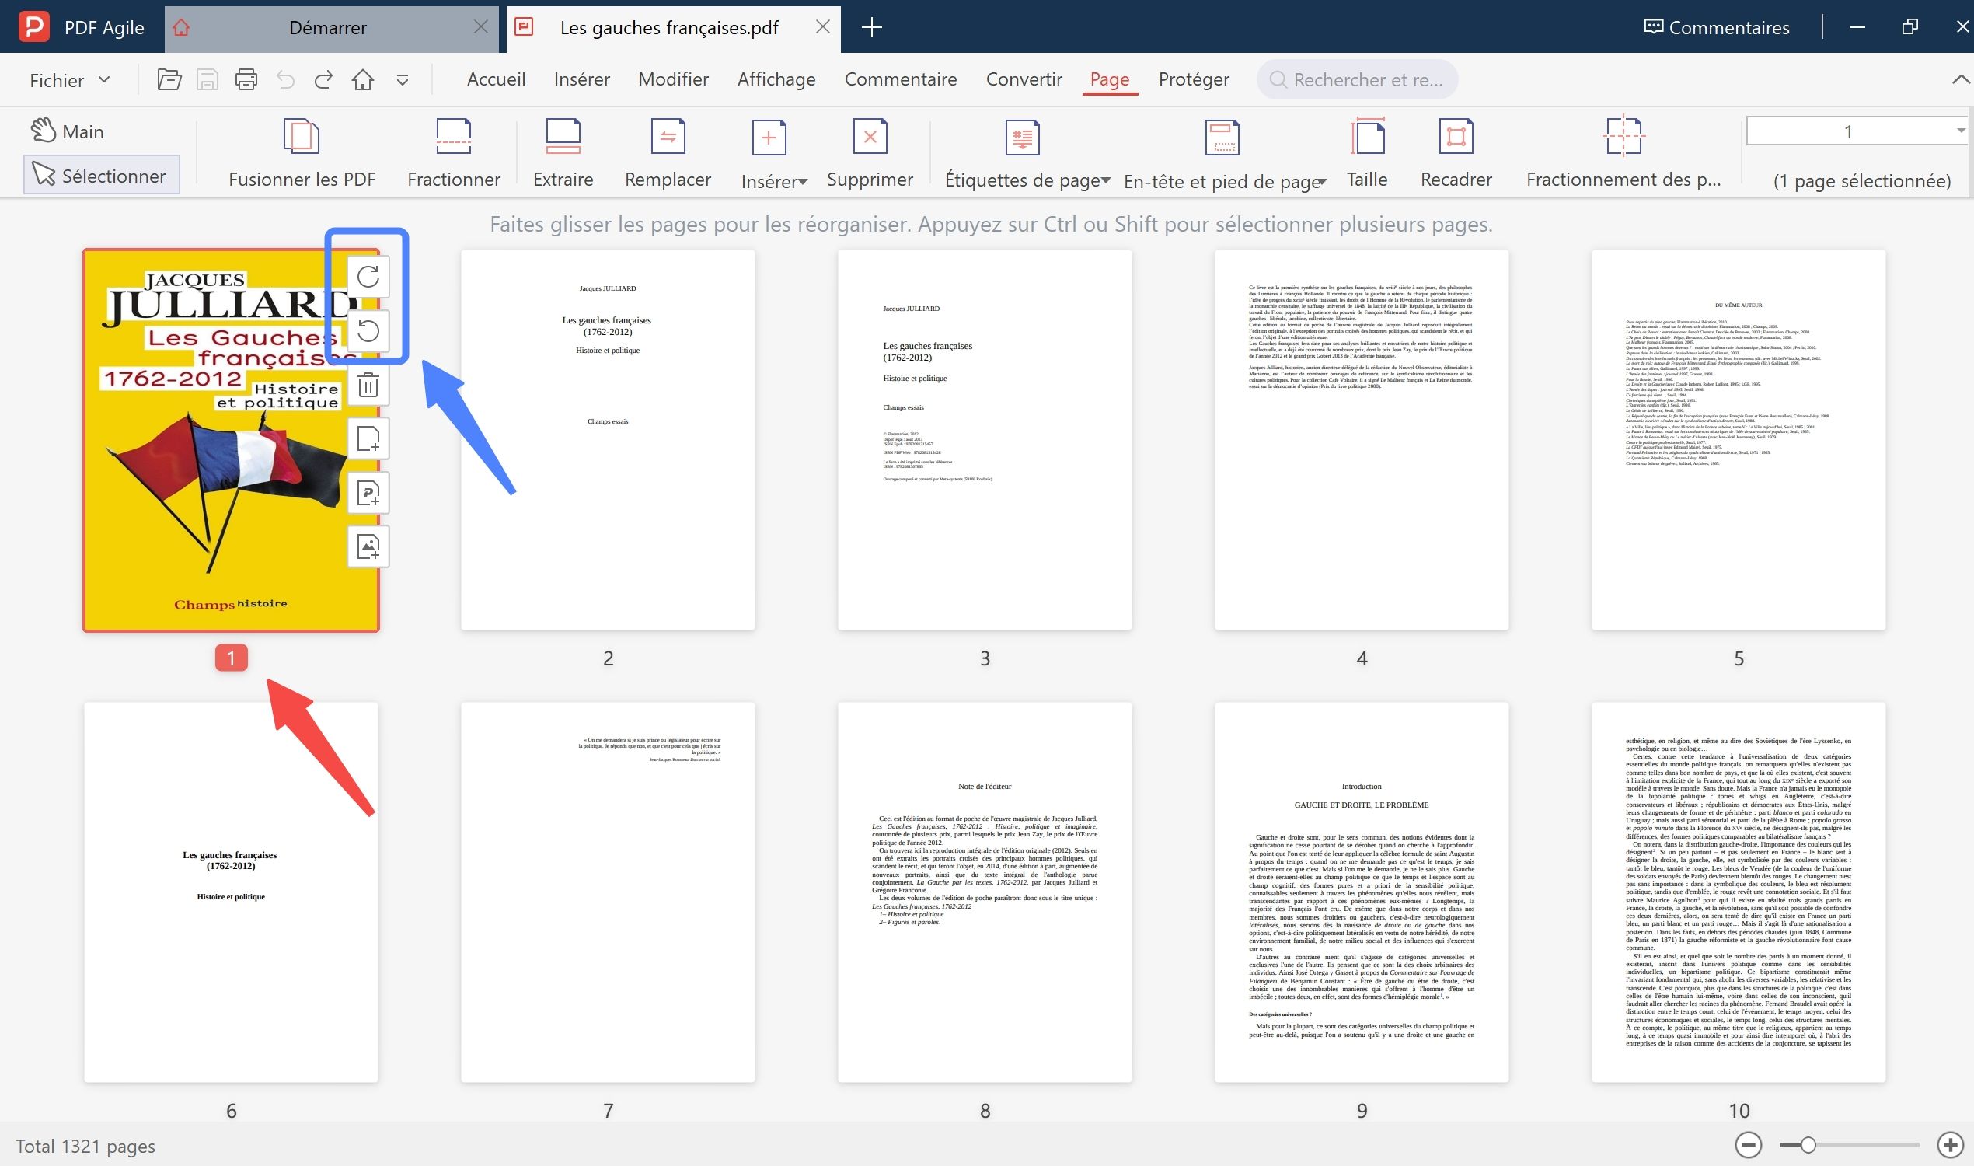Insert PDF page icon on page 1
The width and height of the screenshot is (1974, 1166).
[x=368, y=493]
